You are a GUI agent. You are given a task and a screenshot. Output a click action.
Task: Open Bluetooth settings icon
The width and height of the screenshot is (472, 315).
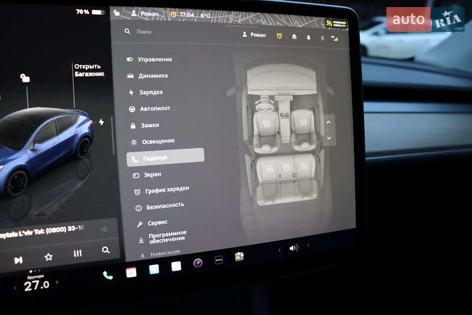coord(322,38)
